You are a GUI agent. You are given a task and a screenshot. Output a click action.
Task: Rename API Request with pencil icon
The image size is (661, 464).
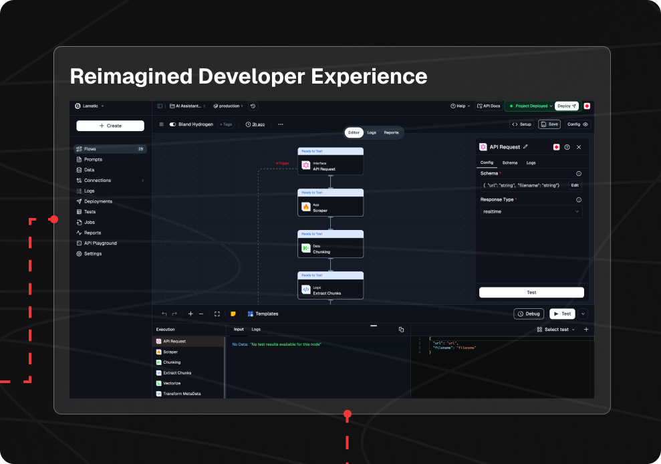click(x=525, y=147)
